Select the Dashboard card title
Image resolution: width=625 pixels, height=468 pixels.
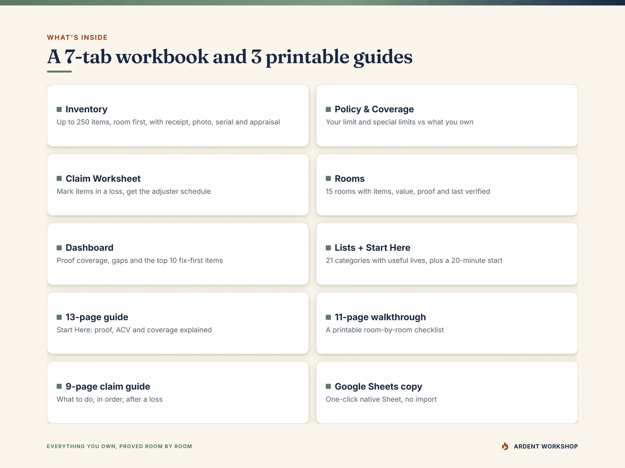point(89,248)
